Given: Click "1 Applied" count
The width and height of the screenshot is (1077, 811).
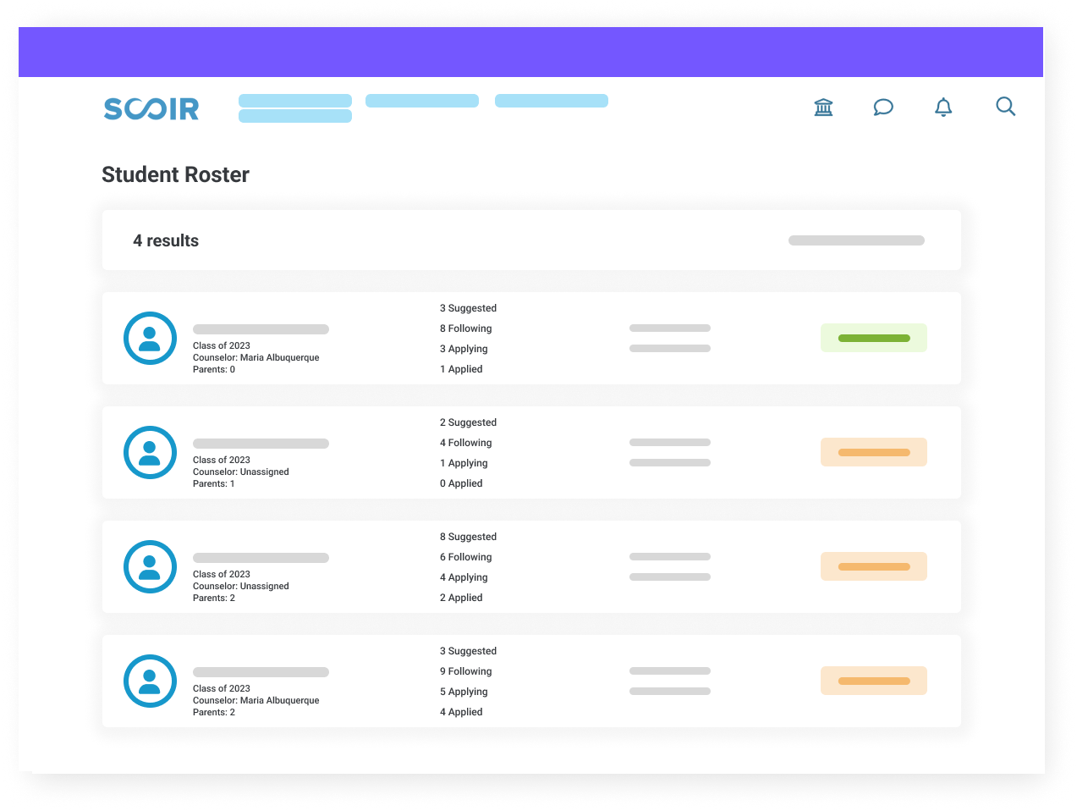Looking at the screenshot, I should (461, 369).
